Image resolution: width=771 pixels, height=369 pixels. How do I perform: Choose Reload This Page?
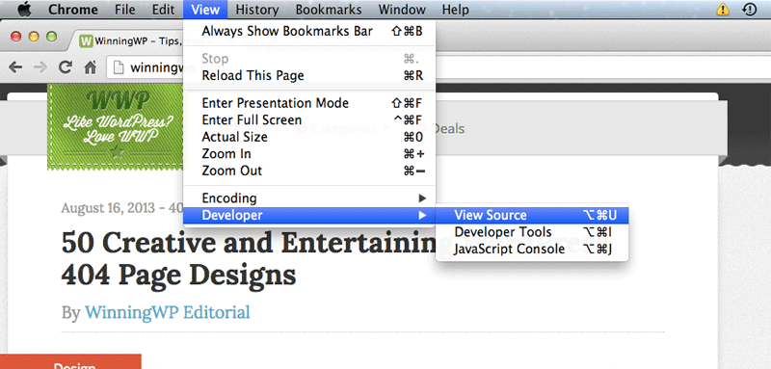309,76
